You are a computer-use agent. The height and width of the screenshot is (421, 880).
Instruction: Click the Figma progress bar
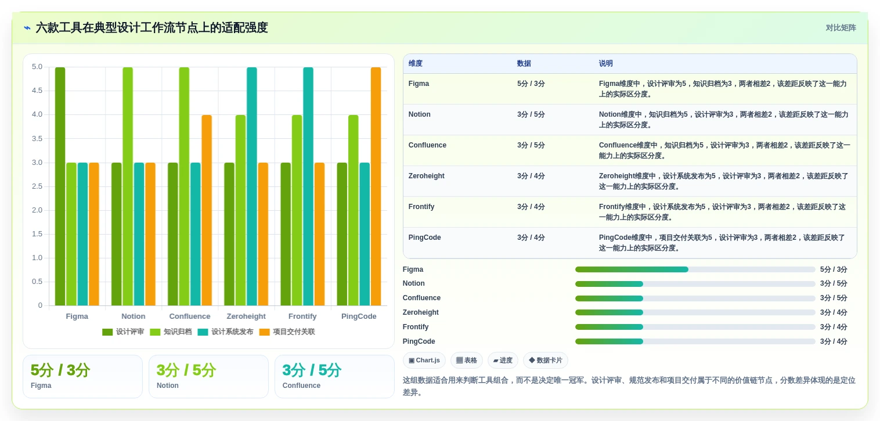(x=695, y=269)
